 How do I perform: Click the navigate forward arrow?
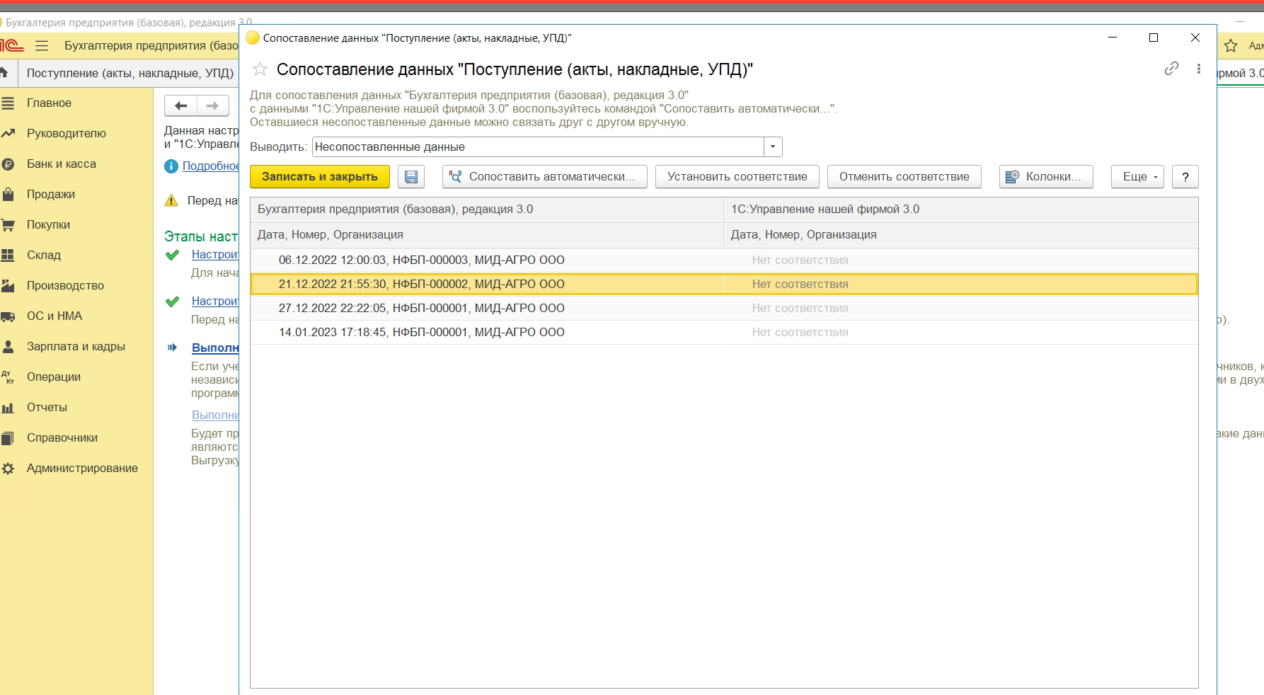click(x=212, y=106)
